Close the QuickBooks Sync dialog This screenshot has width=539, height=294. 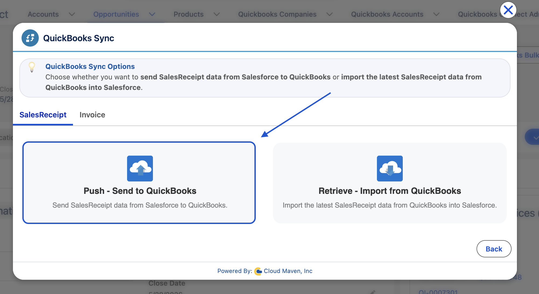(508, 10)
